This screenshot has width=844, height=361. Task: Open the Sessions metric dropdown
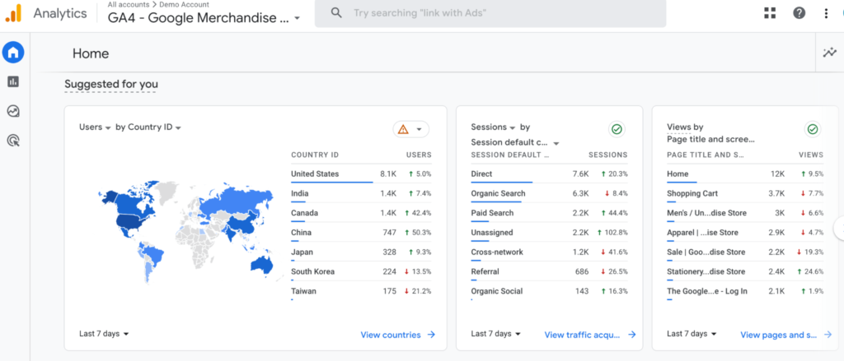click(x=494, y=127)
